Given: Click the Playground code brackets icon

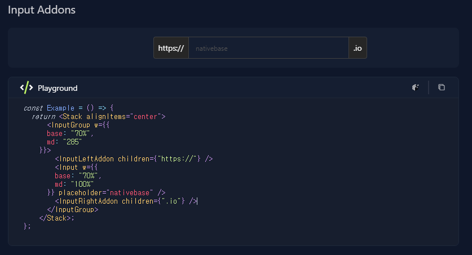Looking at the screenshot, I should (x=27, y=87).
